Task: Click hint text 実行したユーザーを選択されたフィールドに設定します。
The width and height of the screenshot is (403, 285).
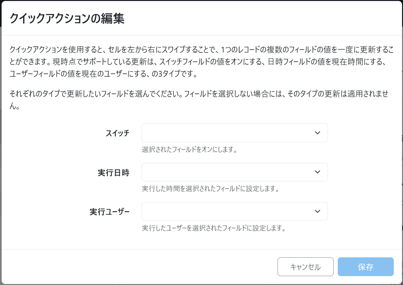Action: pos(213,228)
